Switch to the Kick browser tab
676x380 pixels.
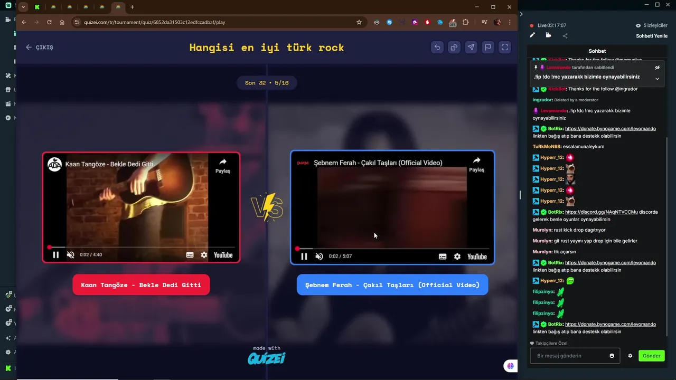tap(37, 7)
